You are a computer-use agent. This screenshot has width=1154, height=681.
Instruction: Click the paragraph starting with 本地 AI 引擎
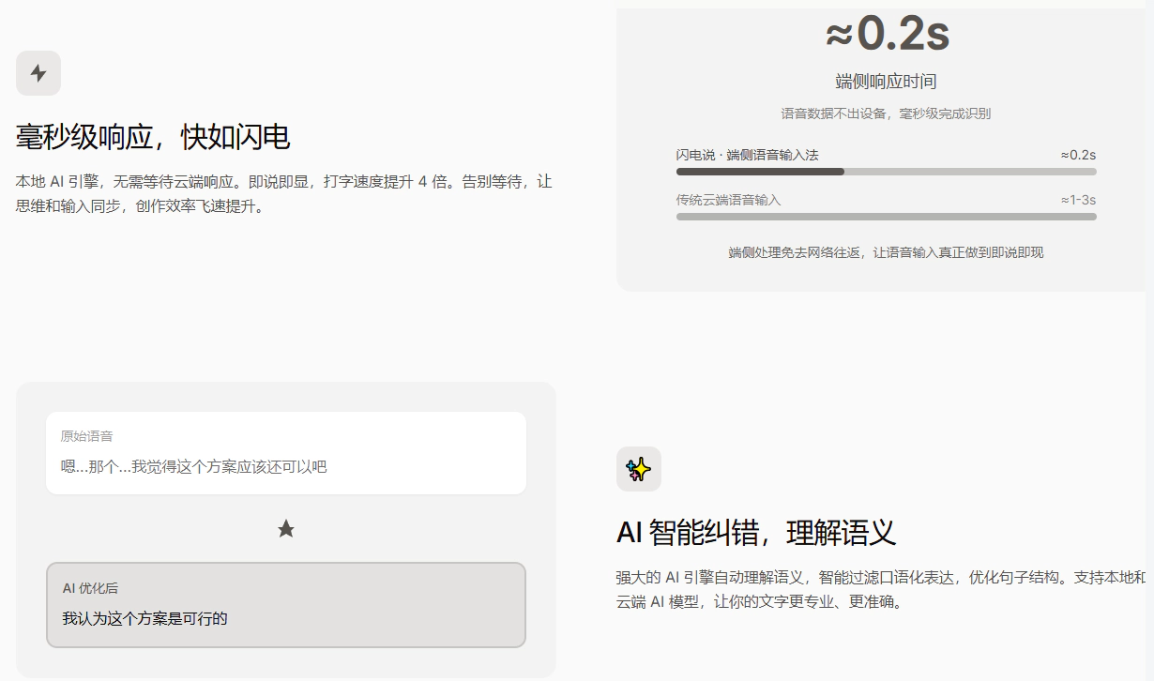[283, 193]
